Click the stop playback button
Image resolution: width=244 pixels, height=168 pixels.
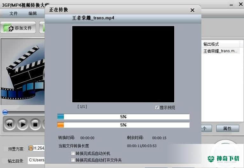(35, 124)
